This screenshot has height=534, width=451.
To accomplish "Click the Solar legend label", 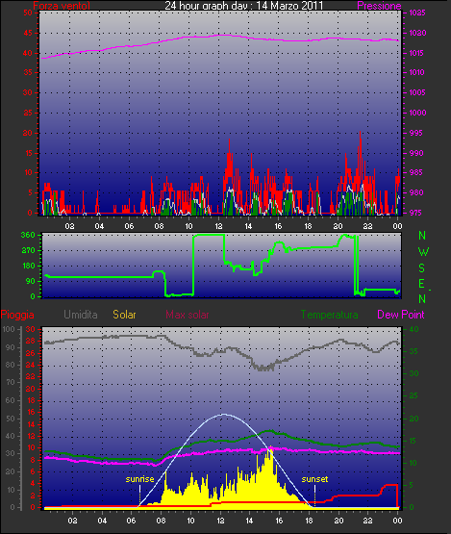I will pos(124,315).
